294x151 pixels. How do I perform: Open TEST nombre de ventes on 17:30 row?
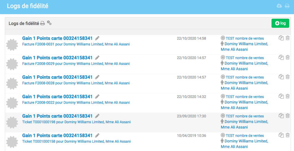[245, 116]
